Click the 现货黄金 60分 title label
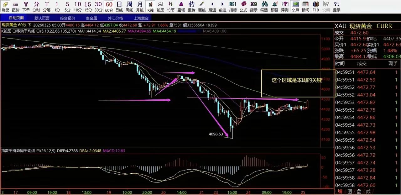Image resolution: width=401 pixels, height=195 pixels. [x=14, y=25]
